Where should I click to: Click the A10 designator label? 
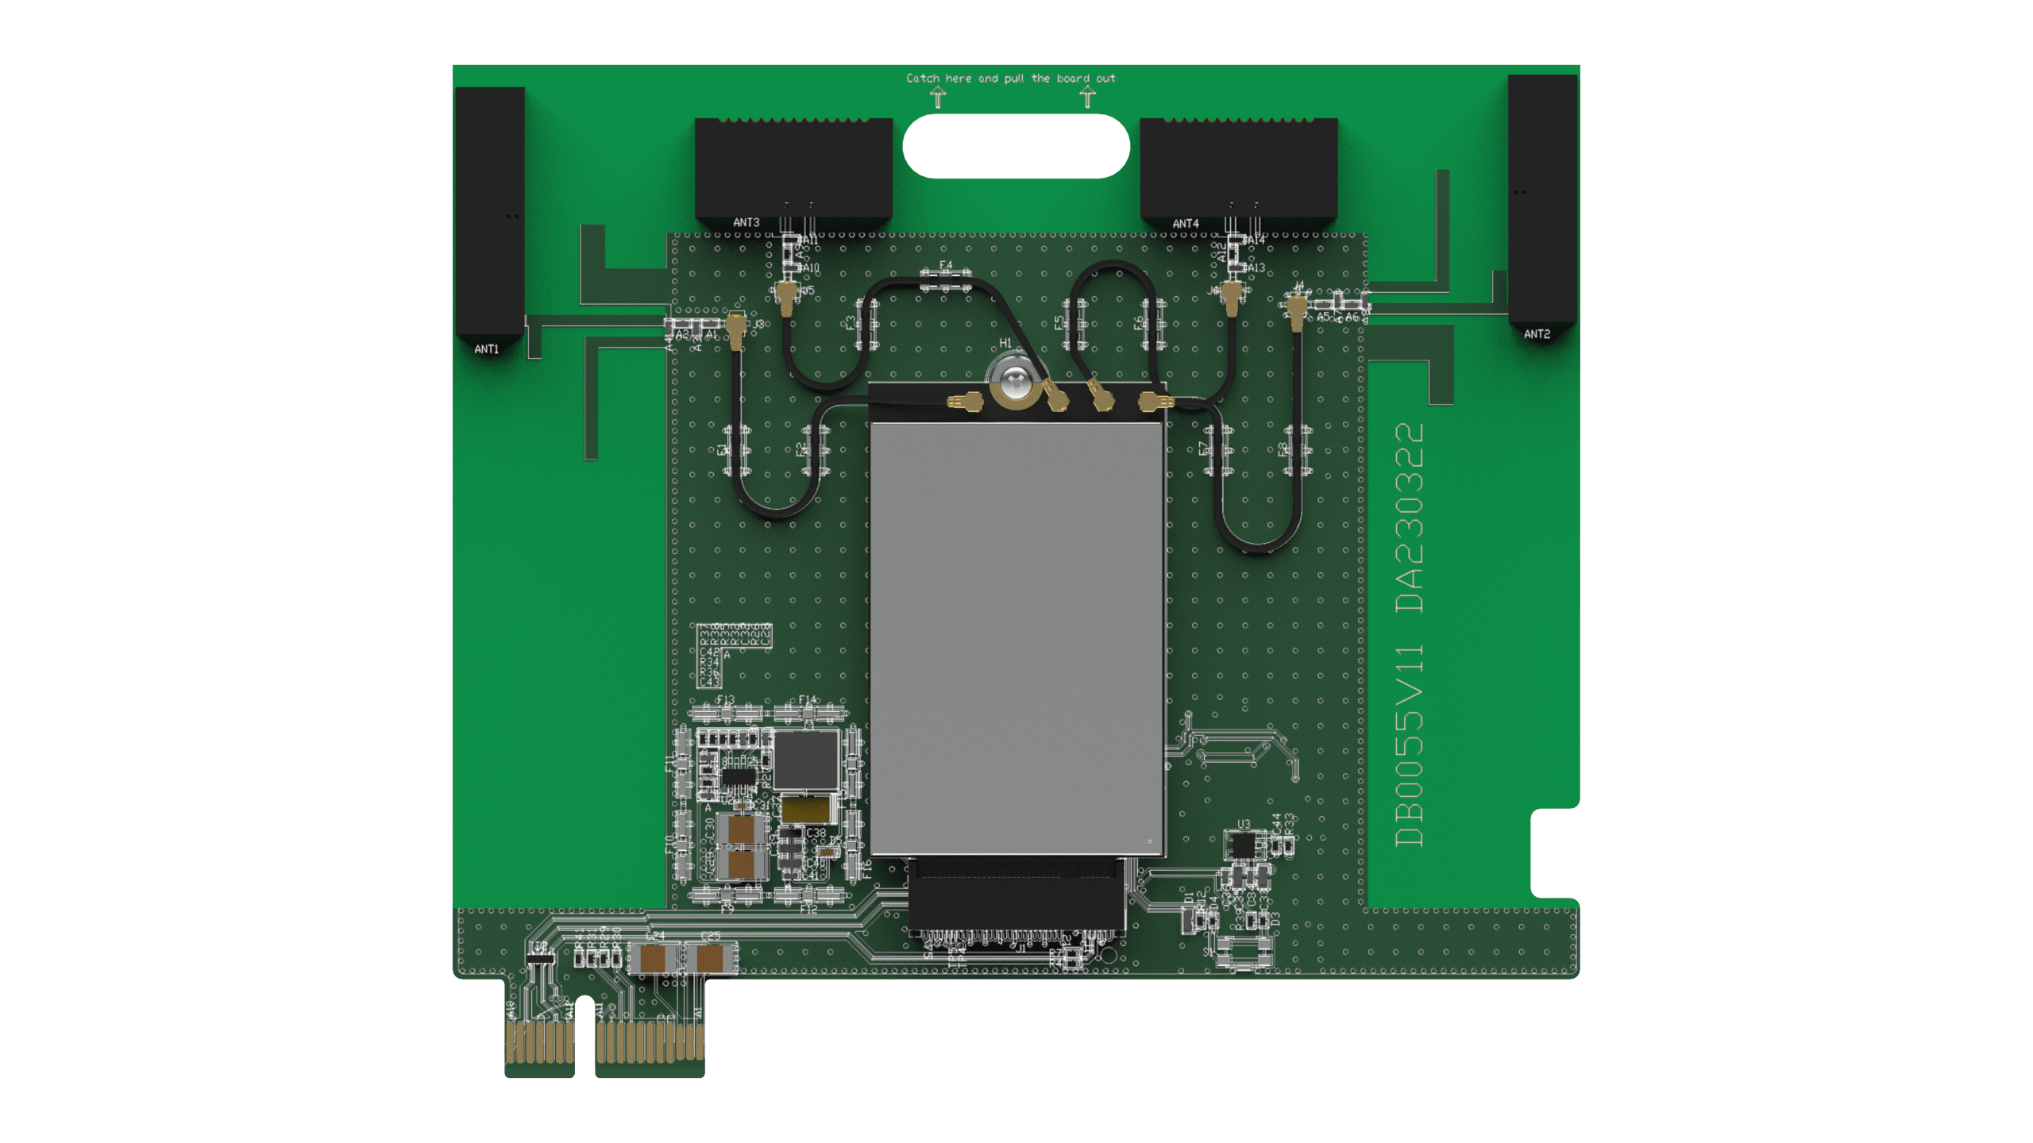[811, 268]
